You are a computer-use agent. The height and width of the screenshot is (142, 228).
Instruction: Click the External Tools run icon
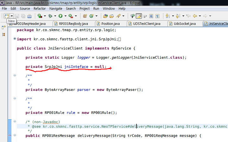point(71,16)
